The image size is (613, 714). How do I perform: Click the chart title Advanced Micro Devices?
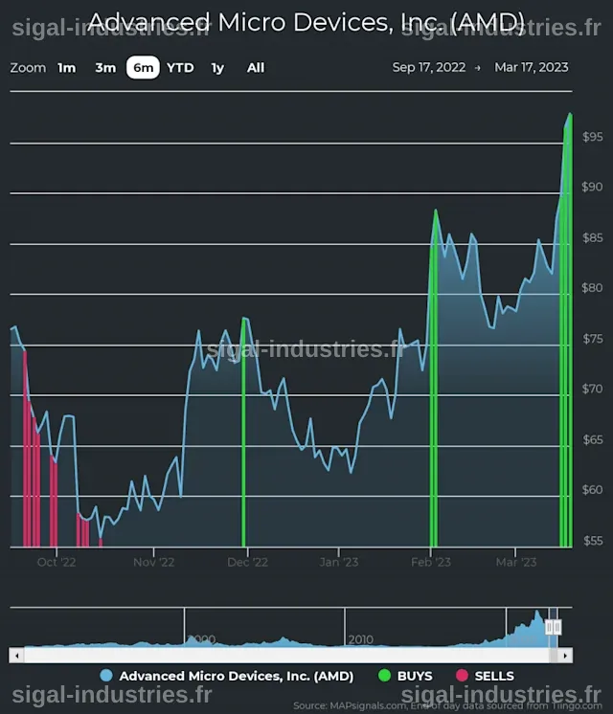coord(306,22)
